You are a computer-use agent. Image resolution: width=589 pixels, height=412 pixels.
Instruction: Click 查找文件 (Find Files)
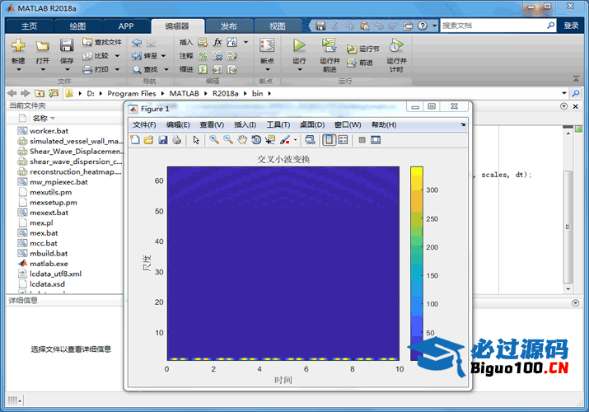(102, 42)
